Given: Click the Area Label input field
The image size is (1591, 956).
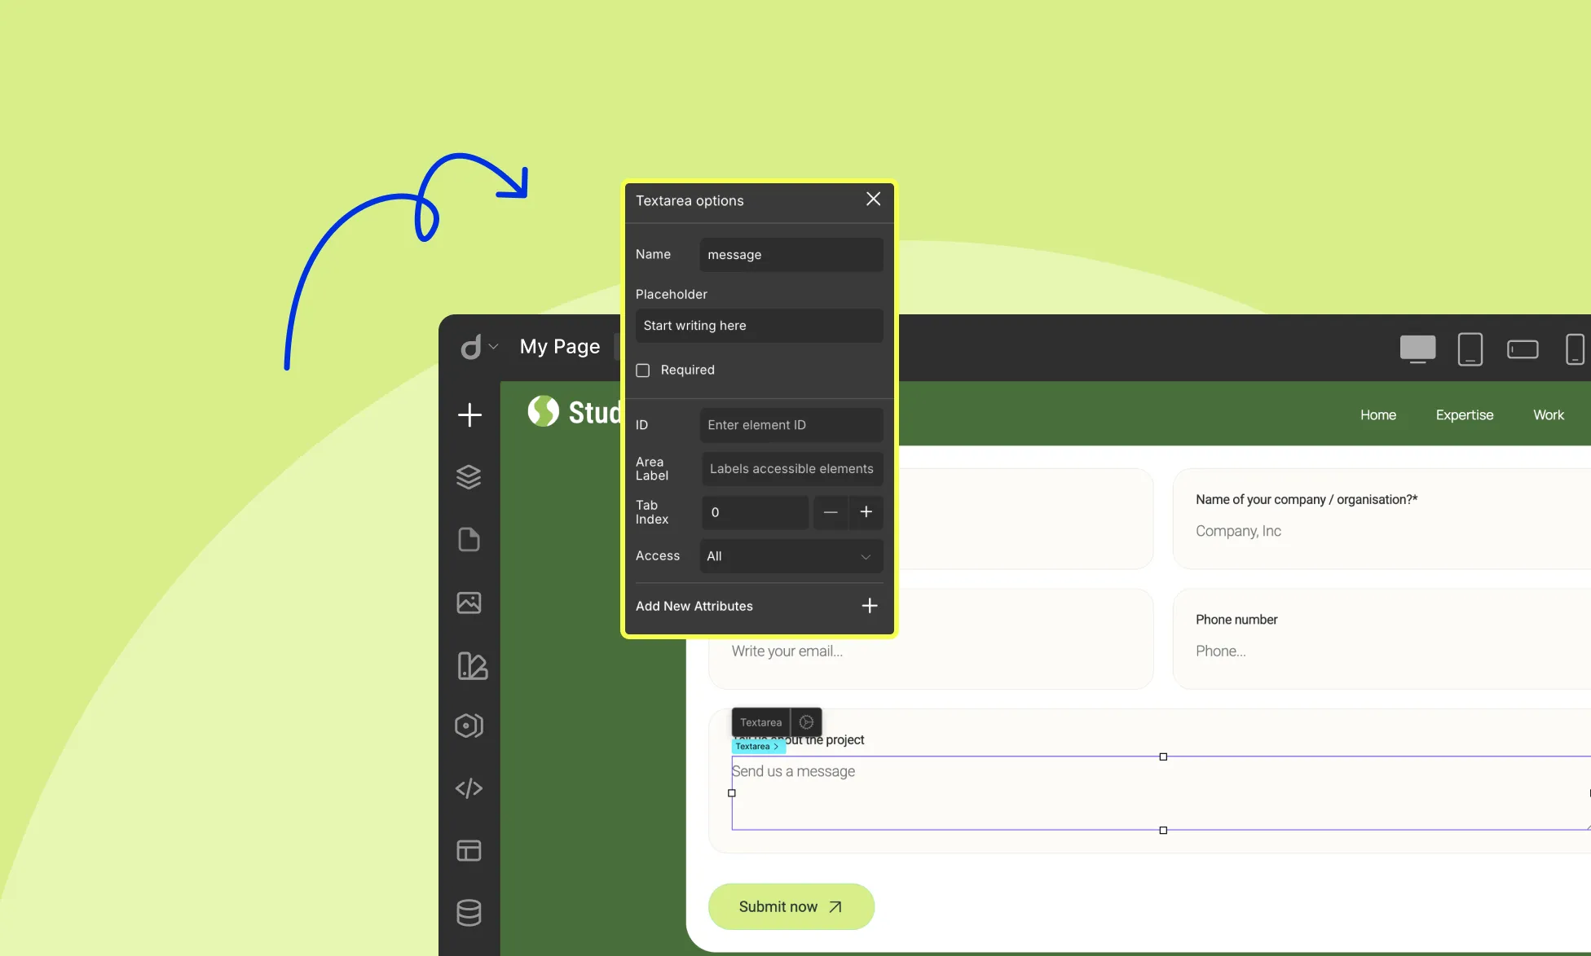Looking at the screenshot, I should pos(792,469).
